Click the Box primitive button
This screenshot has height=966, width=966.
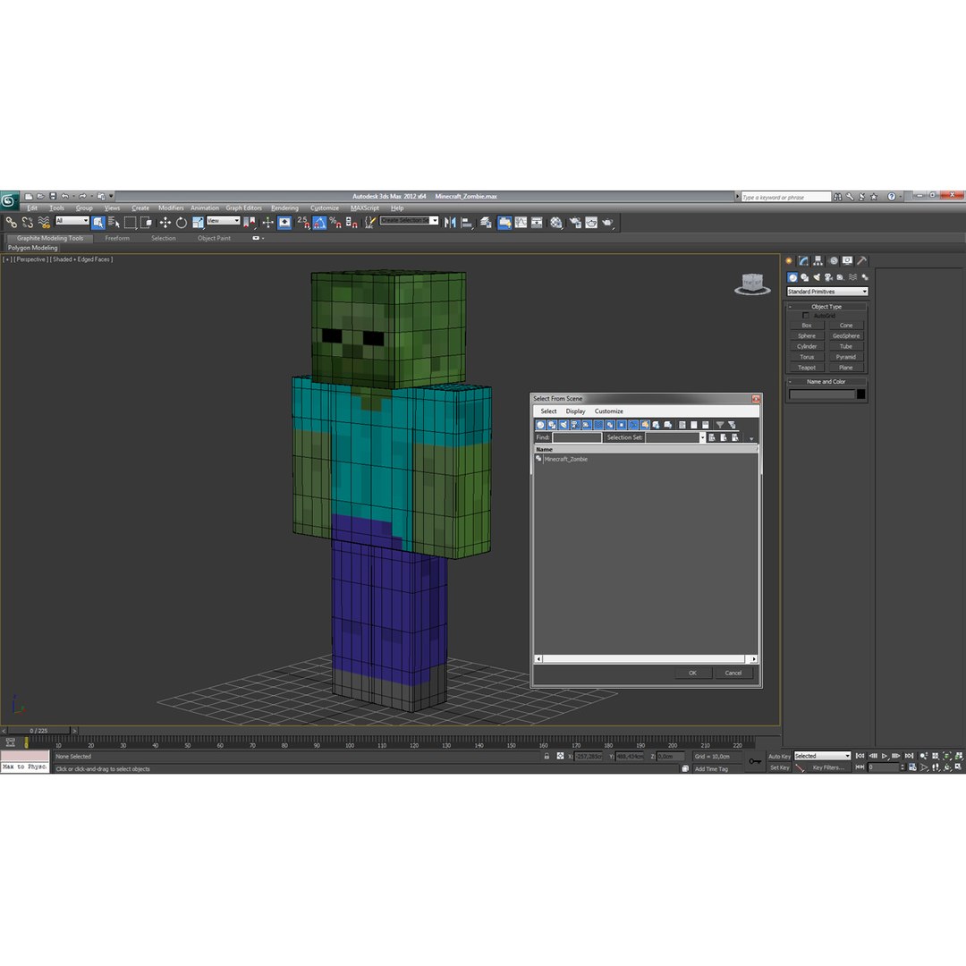(807, 326)
